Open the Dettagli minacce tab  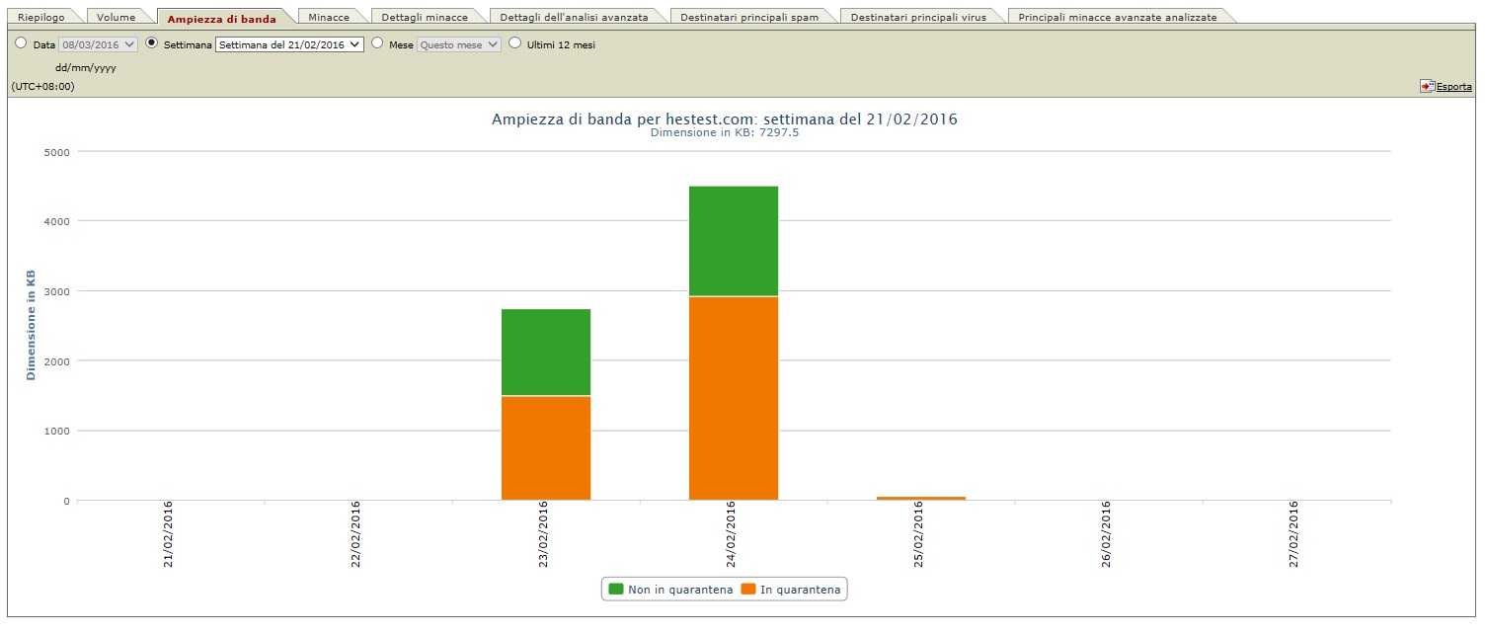(x=425, y=18)
